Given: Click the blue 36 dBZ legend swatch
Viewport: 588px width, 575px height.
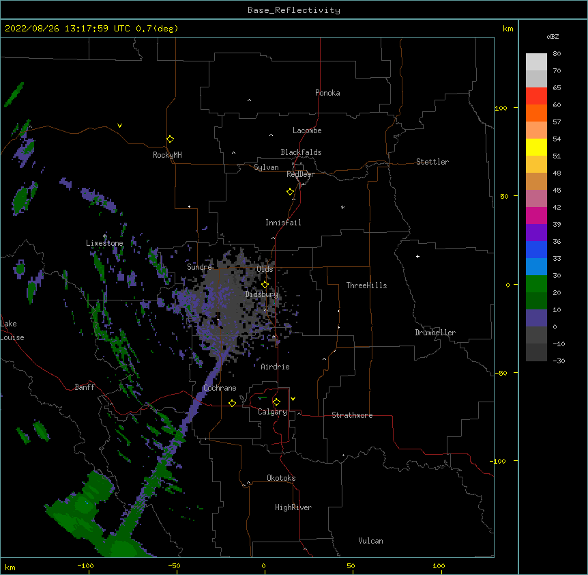Looking at the screenshot, I should click(536, 249).
